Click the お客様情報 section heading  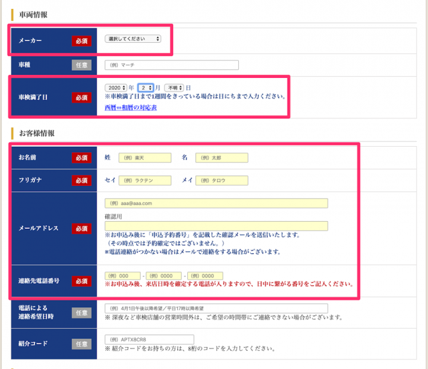[x=37, y=133]
